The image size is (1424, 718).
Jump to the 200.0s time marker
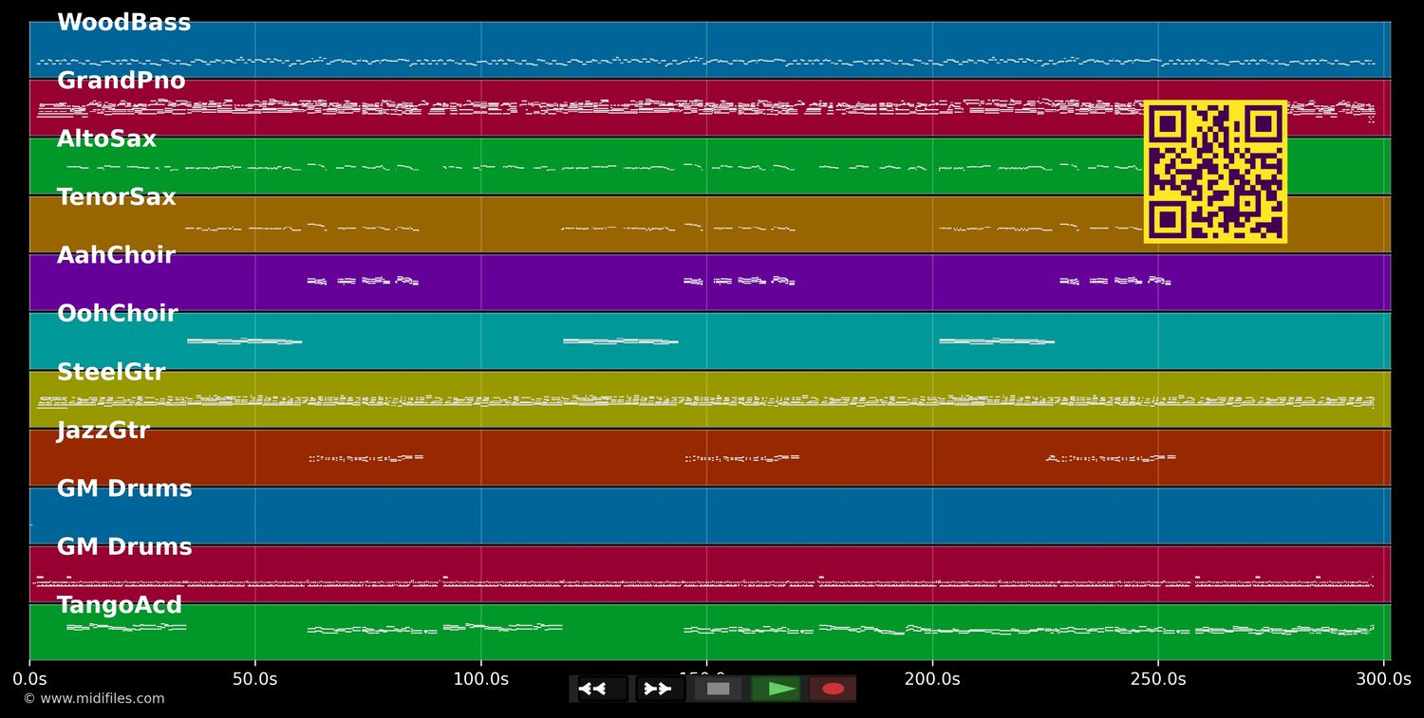click(x=932, y=679)
